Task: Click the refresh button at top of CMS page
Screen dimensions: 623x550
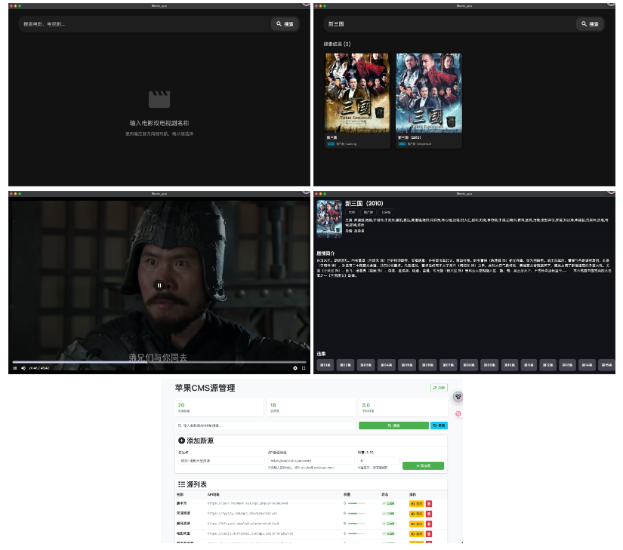Action: tap(439, 388)
